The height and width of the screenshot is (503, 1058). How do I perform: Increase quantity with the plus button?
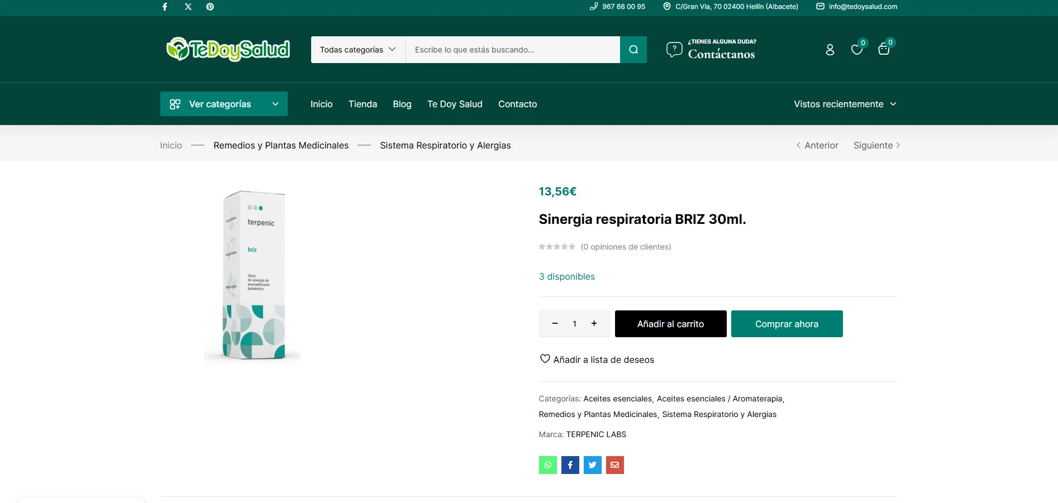[x=594, y=324]
